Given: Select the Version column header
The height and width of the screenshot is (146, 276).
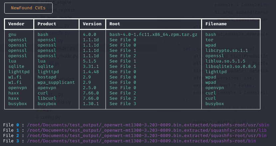Looking at the screenshot, I should (92, 24).
